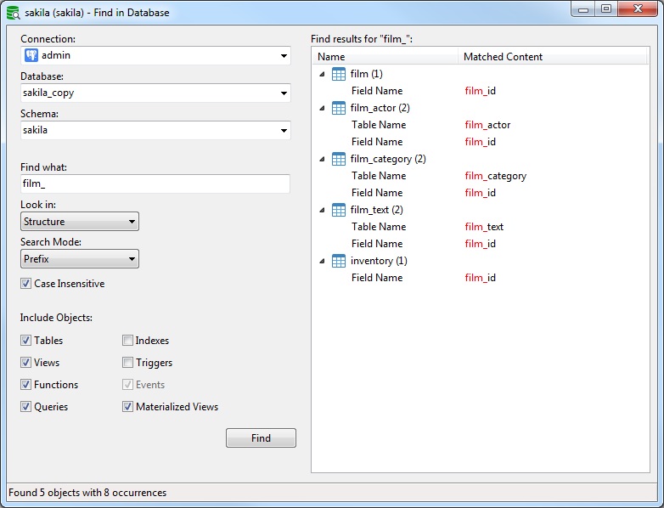Image resolution: width=664 pixels, height=508 pixels.
Task: Click the Find in Database title bar icon
Action: (13, 13)
